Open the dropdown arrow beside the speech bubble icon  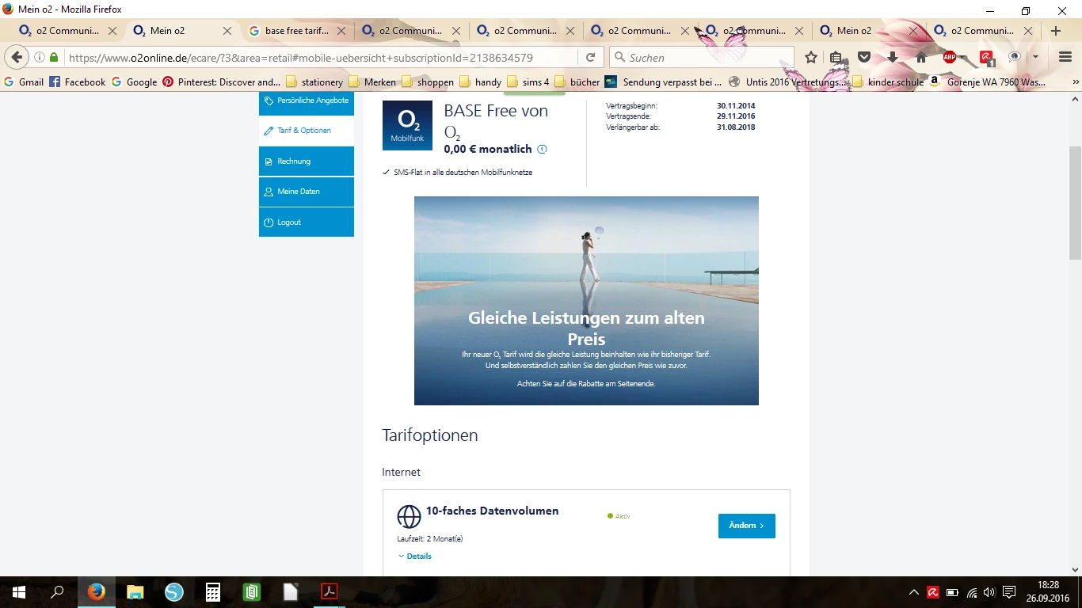[x=1035, y=58]
